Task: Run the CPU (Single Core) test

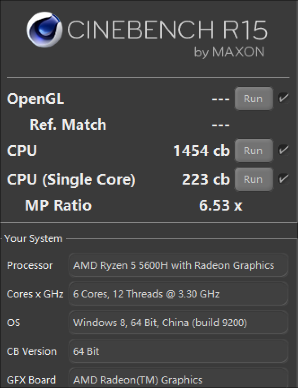Action: [253, 179]
